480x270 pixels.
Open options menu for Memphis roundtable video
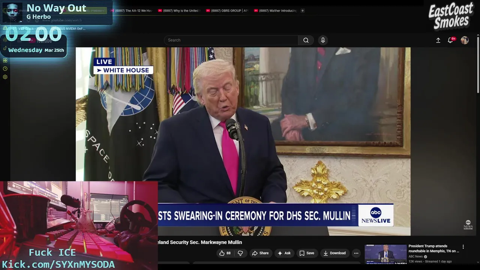pos(463,247)
